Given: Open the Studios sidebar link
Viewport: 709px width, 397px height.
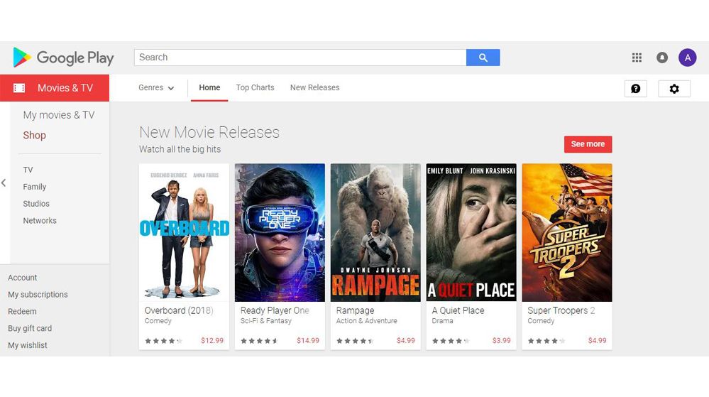Looking at the screenshot, I should [36, 204].
